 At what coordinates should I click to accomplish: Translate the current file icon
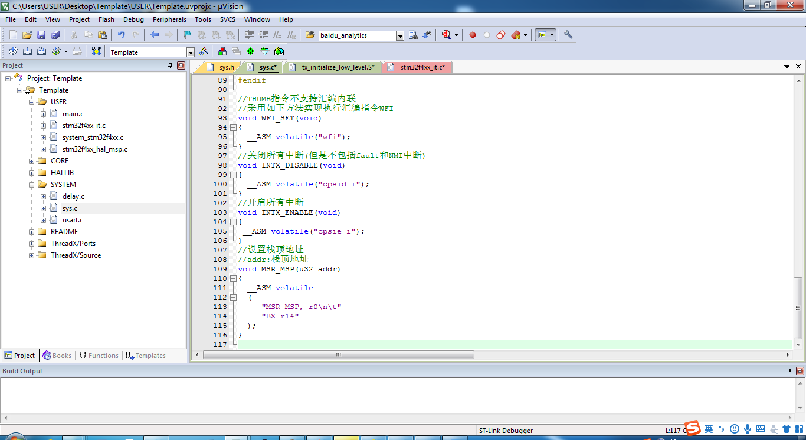tap(13, 51)
